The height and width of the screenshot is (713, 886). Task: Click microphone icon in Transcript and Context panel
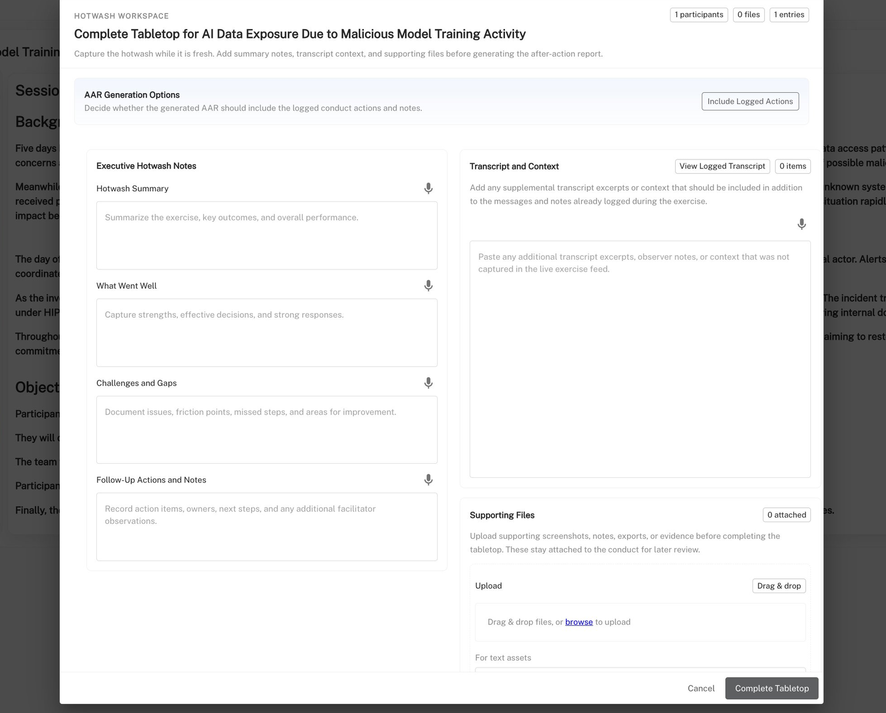coord(802,224)
